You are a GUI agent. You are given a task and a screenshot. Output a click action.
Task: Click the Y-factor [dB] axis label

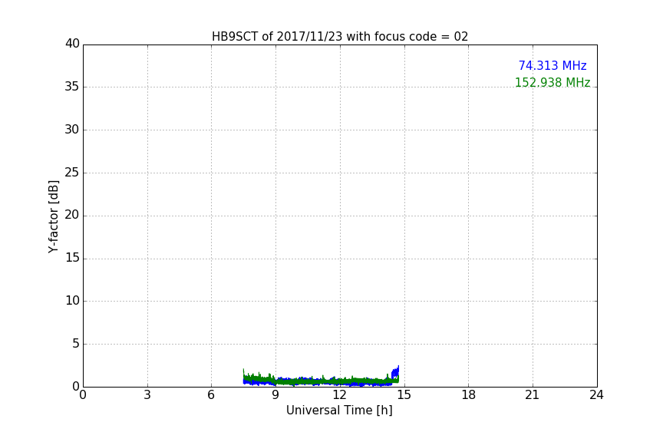[54, 216]
